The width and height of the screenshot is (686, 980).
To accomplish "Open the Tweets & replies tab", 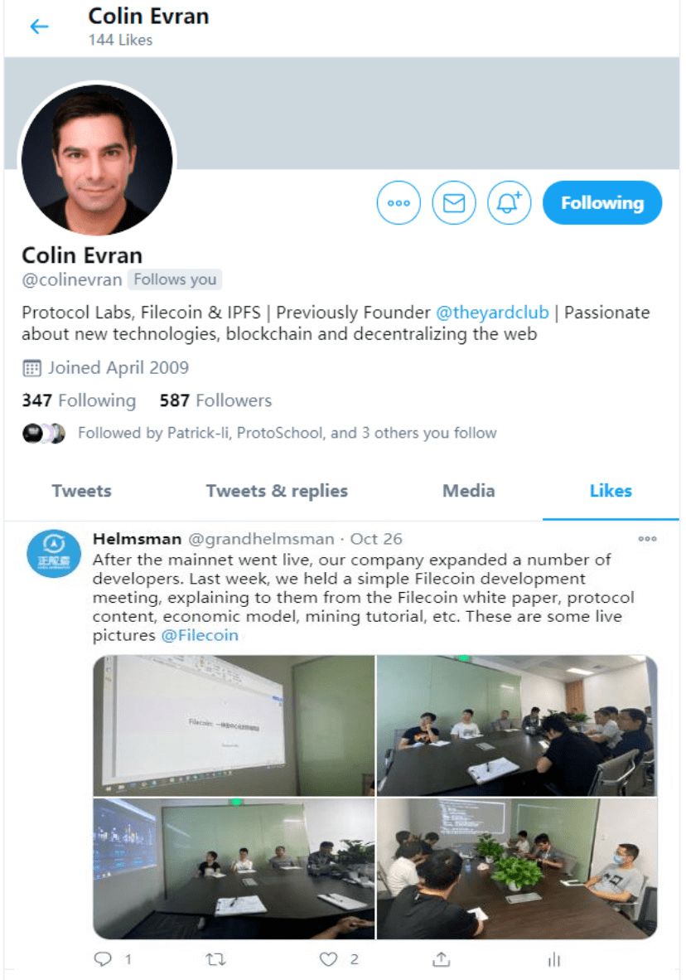I will click(277, 491).
